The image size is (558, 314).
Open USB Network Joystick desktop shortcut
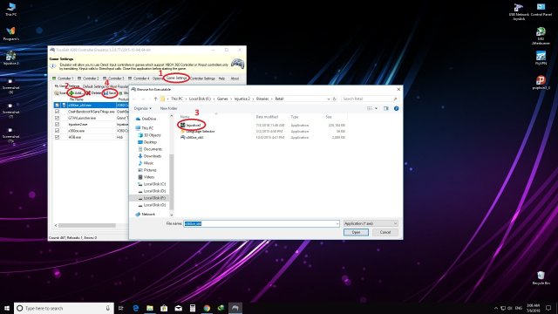(519, 11)
